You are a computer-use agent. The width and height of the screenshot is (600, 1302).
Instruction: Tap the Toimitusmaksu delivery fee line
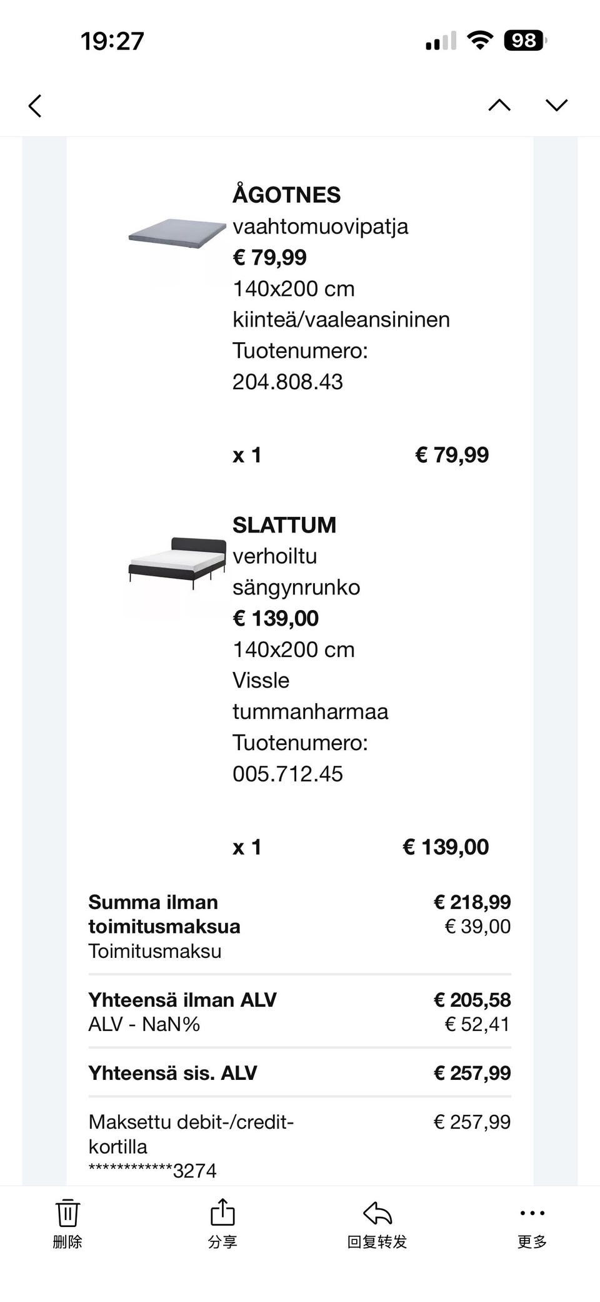(x=155, y=951)
